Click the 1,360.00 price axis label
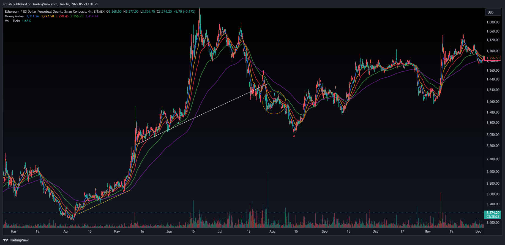 tap(493, 71)
